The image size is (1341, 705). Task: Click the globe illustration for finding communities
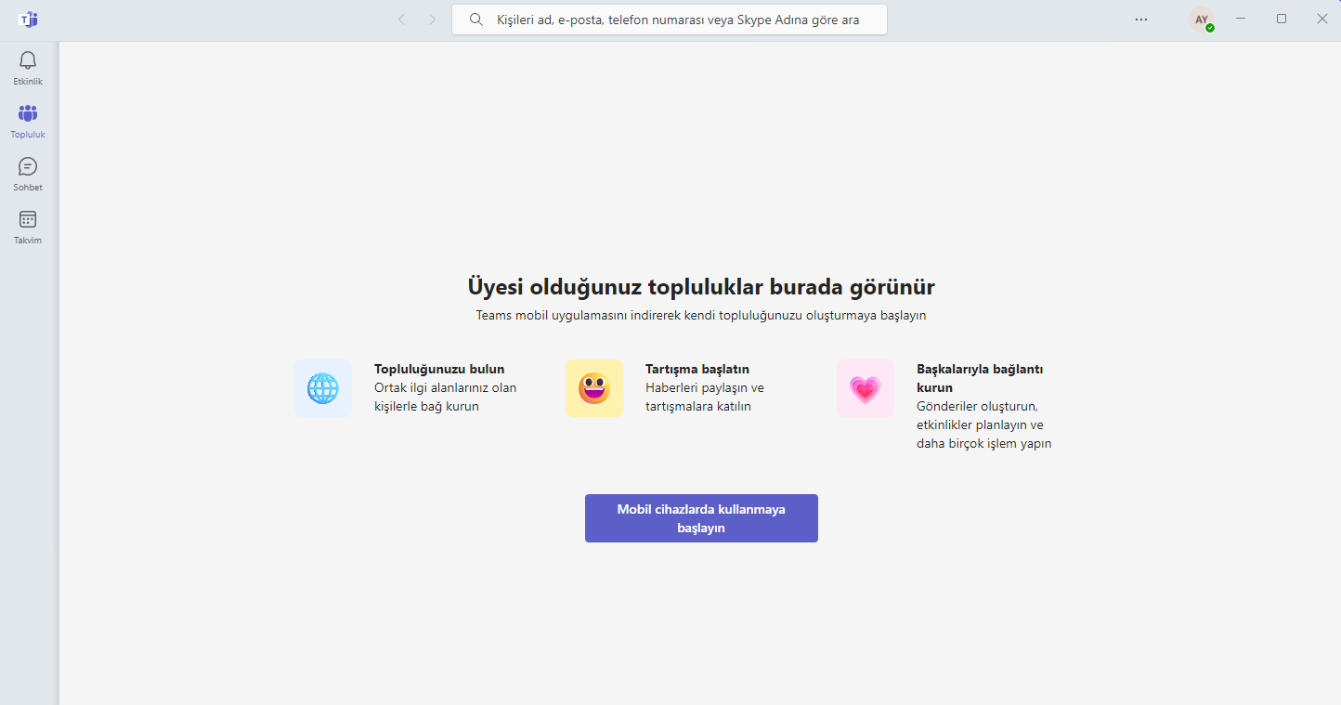coord(323,387)
